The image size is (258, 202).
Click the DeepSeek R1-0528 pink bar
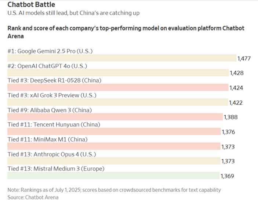(x=118, y=87)
